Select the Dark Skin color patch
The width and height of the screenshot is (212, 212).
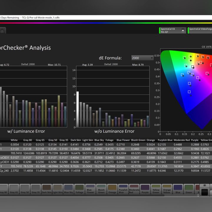click(x=47, y=189)
